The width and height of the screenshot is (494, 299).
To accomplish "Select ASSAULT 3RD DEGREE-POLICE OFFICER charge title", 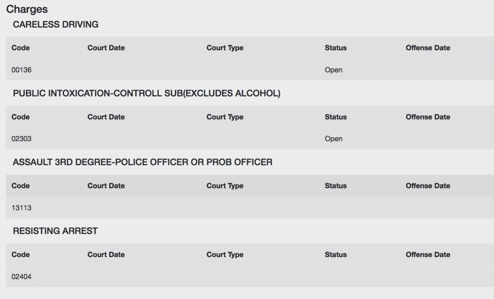I will (142, 162).
